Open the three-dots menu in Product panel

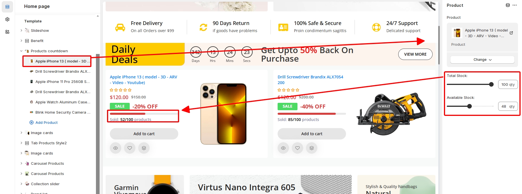tap(515, 5)
